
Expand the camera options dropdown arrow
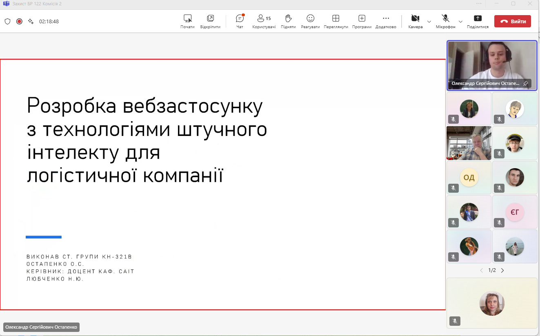[429, 22]
